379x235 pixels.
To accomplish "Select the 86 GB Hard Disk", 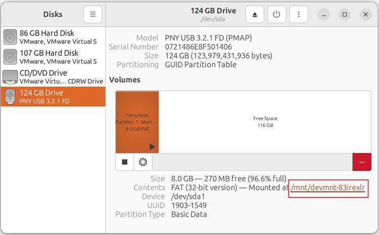I will click(x=53, y=37).
